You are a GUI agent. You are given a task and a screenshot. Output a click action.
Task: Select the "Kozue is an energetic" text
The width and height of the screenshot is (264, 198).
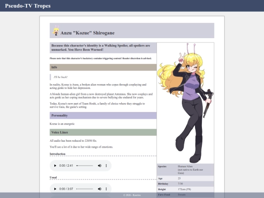click(62, 124)
